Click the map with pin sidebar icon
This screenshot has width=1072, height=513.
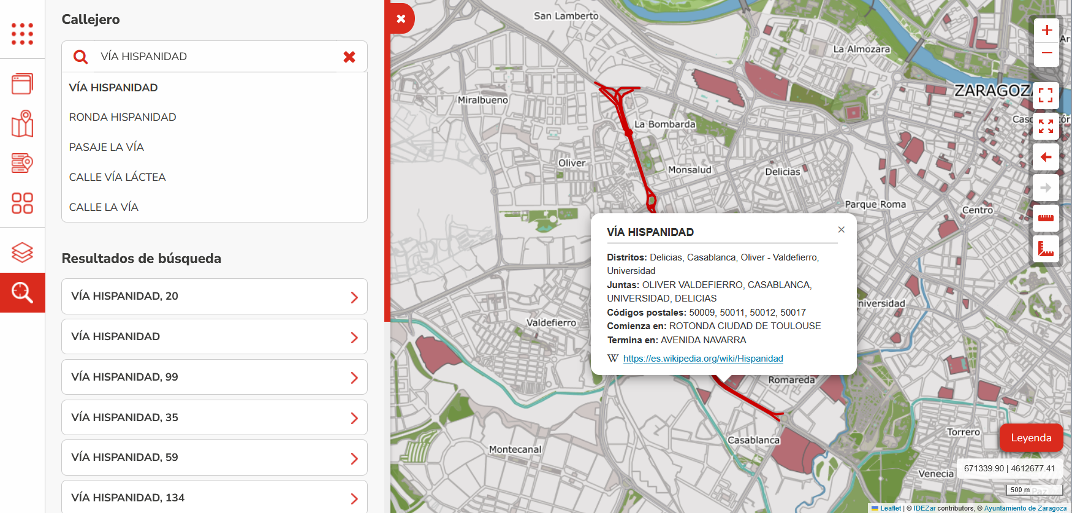(x=22, y=124)
